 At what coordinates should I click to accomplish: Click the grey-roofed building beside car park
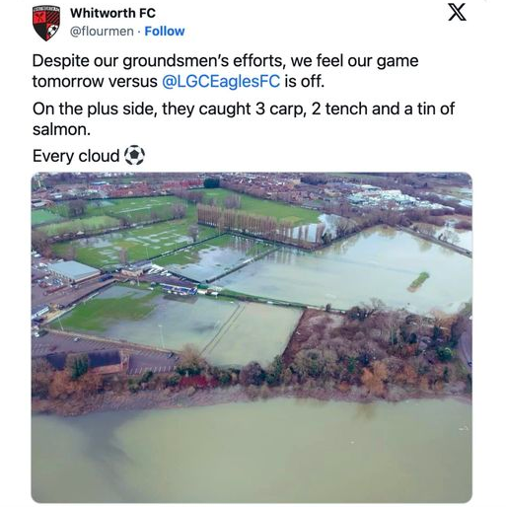[74, 271]
